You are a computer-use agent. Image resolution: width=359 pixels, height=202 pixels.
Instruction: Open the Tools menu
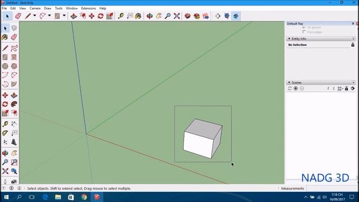point(58,8)
